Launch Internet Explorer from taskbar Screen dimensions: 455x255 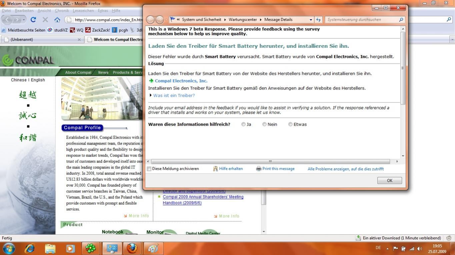click(x=30, y=248)
